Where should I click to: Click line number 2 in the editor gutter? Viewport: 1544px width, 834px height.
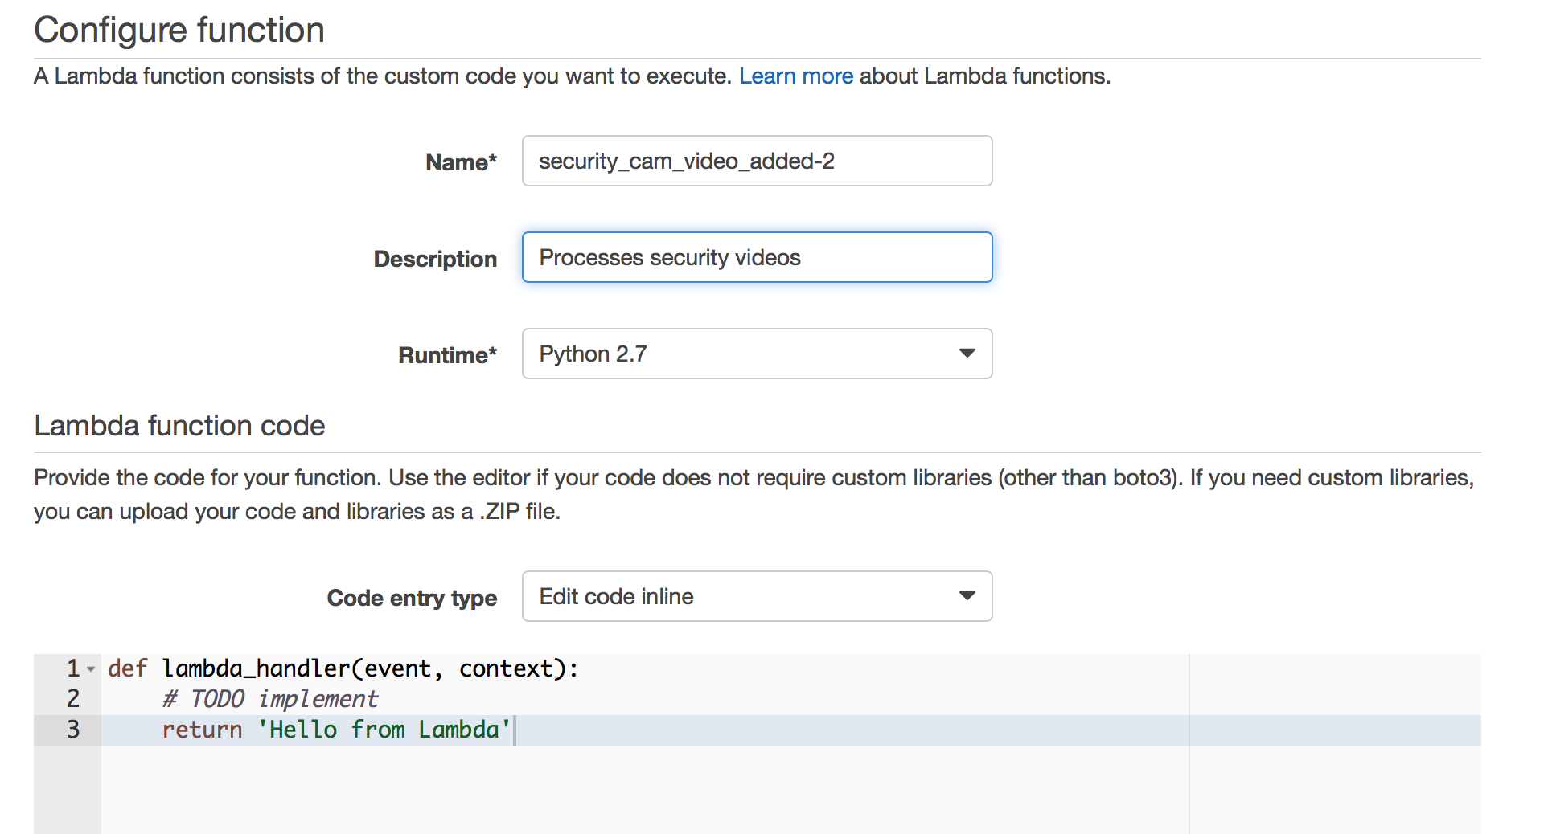click(73, 698)
